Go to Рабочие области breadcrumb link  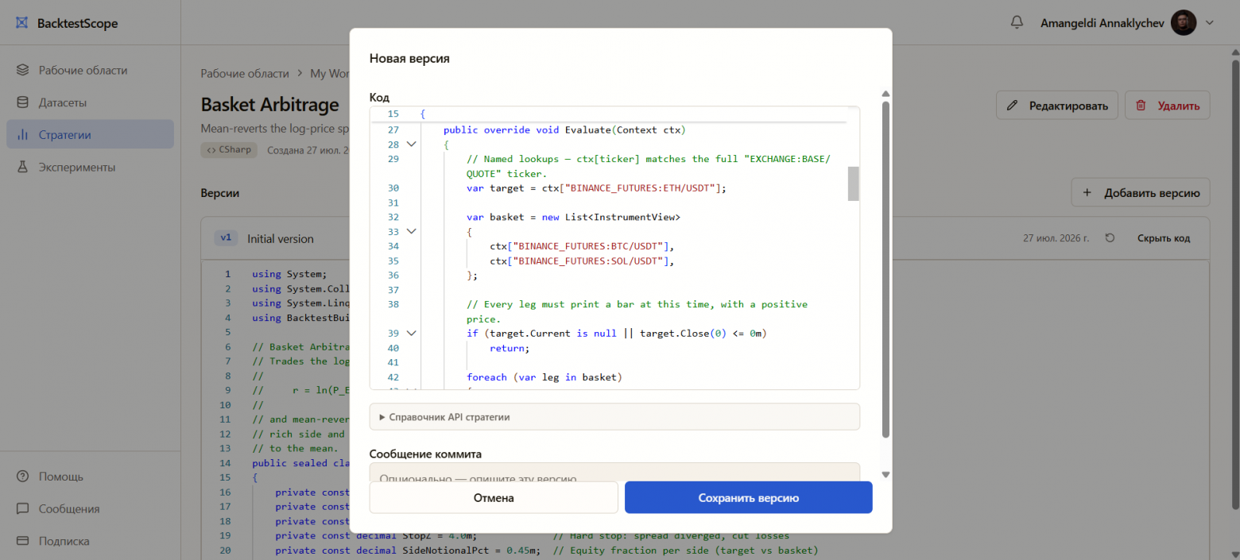tap(245, 73)
